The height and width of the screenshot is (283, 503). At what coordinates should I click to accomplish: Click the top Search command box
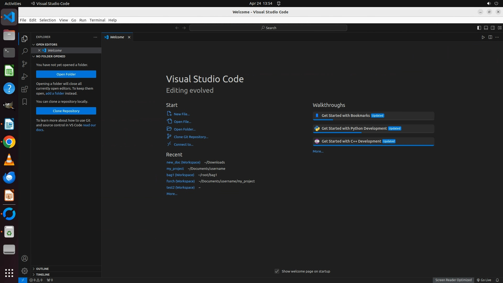pyautogui.click(x=268, y=28)
